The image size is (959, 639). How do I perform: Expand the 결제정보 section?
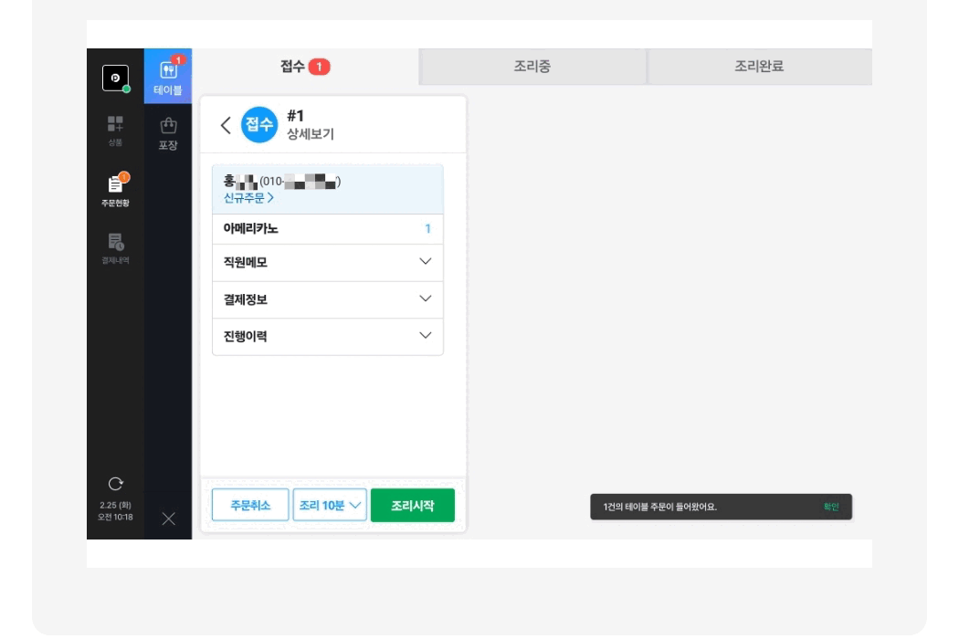click(425, 299)
